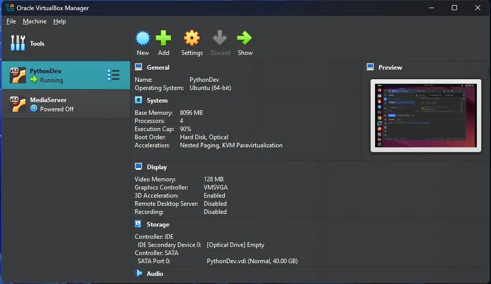The width and height of the screenshot is (491, 284).
Task: Open the Machine menu
Action: (x=35, y=21)
